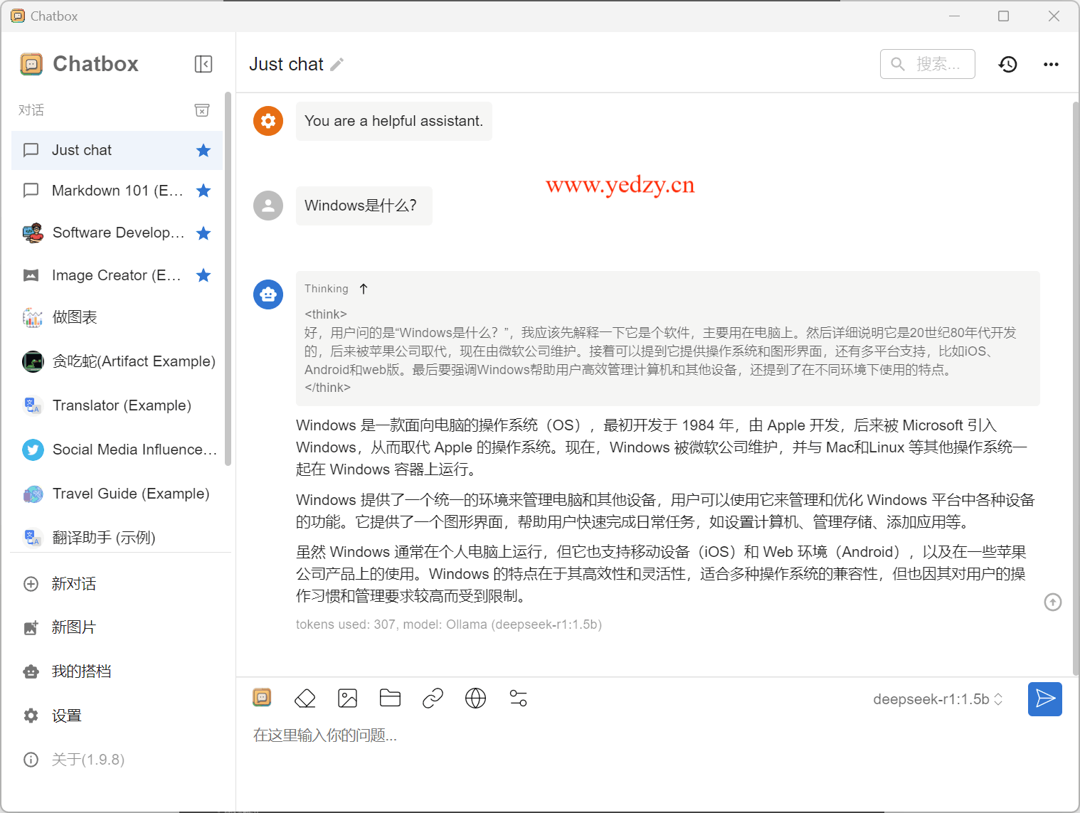Attach a file using the folder icon
Image resolution: width=1080 pixels, height=813 pixels.
390,698
